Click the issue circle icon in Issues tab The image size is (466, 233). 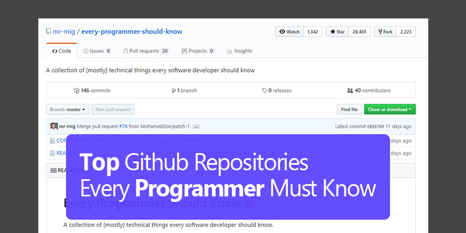pyautogui.click(x=85, y=51)
